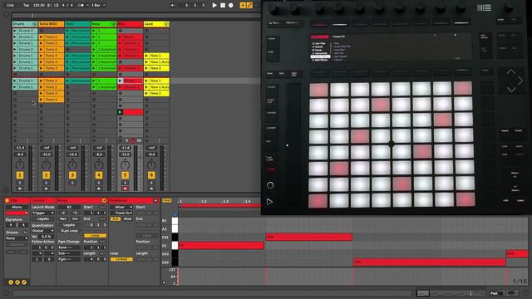This screenshot has height=299, width=532.
Task: Launch the selected Mono clip in the Pad track
Action: (x=120, y=81)
